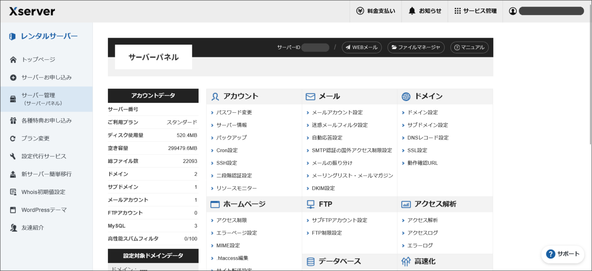The height and width of the screenshot is (271, 592).
Task: Open 料金支払い payment page
Action: point(376,11)
